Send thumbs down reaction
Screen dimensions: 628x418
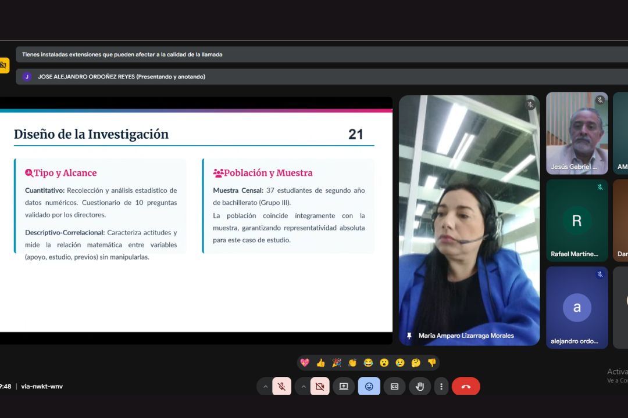[x=431, y=363]
